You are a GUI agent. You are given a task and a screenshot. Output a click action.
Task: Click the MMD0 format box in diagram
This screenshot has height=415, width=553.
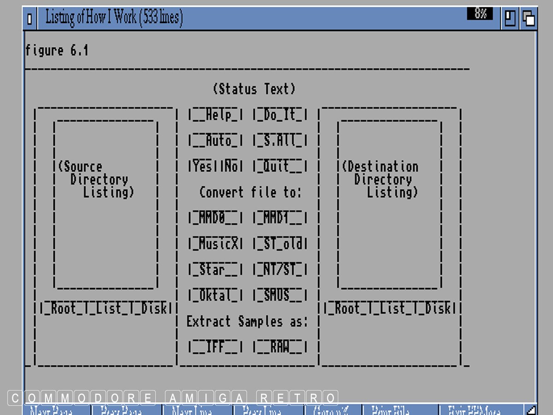pos(215,218)
